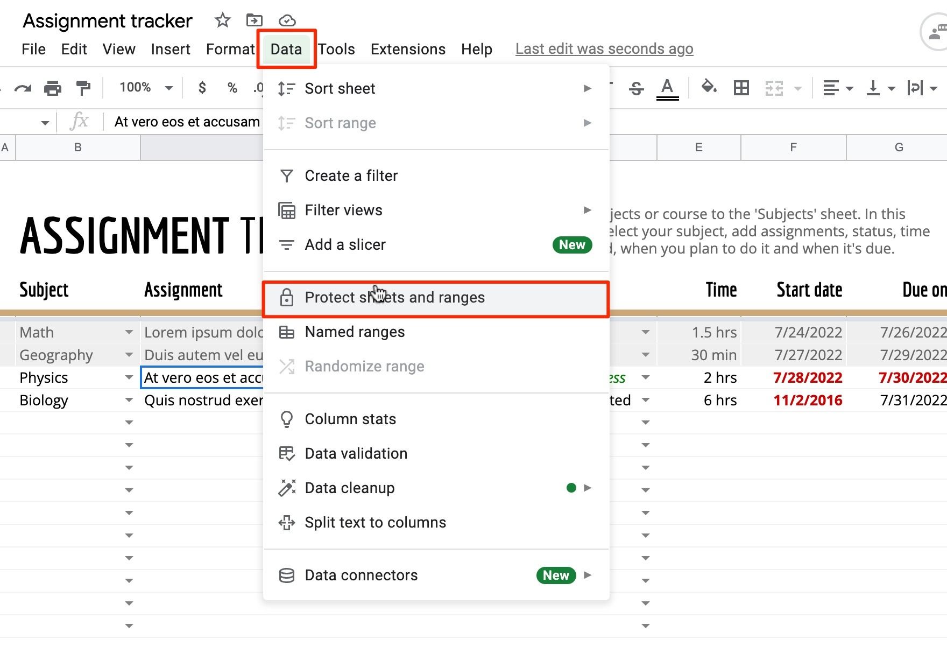Screen dimensions: 947x646
Task: Click the 'Assignment tracker' document title
Action: [108, 21]
